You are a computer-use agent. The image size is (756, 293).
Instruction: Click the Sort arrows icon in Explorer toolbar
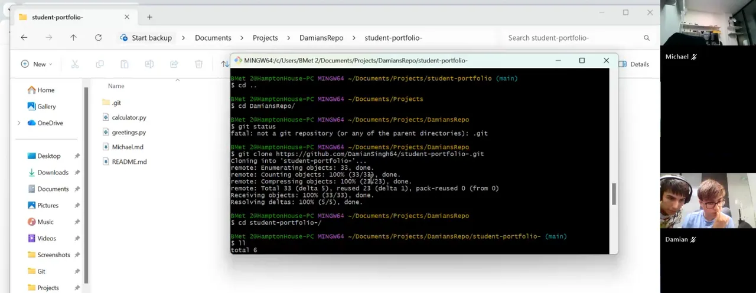point(225,64)
